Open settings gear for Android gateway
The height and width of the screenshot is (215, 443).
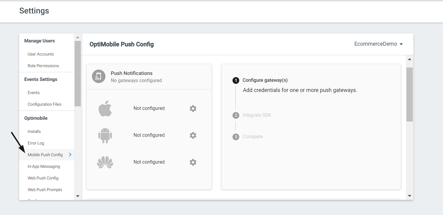[193, 135]
